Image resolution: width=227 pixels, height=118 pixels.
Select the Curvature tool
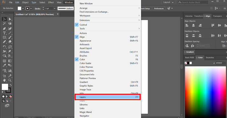coord(10,28)
